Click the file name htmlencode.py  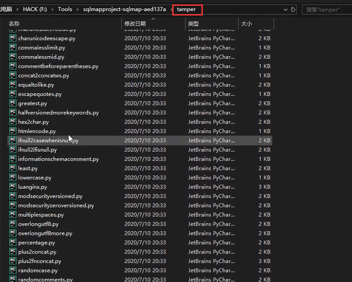pyautogui.click(x=37, y=131)
